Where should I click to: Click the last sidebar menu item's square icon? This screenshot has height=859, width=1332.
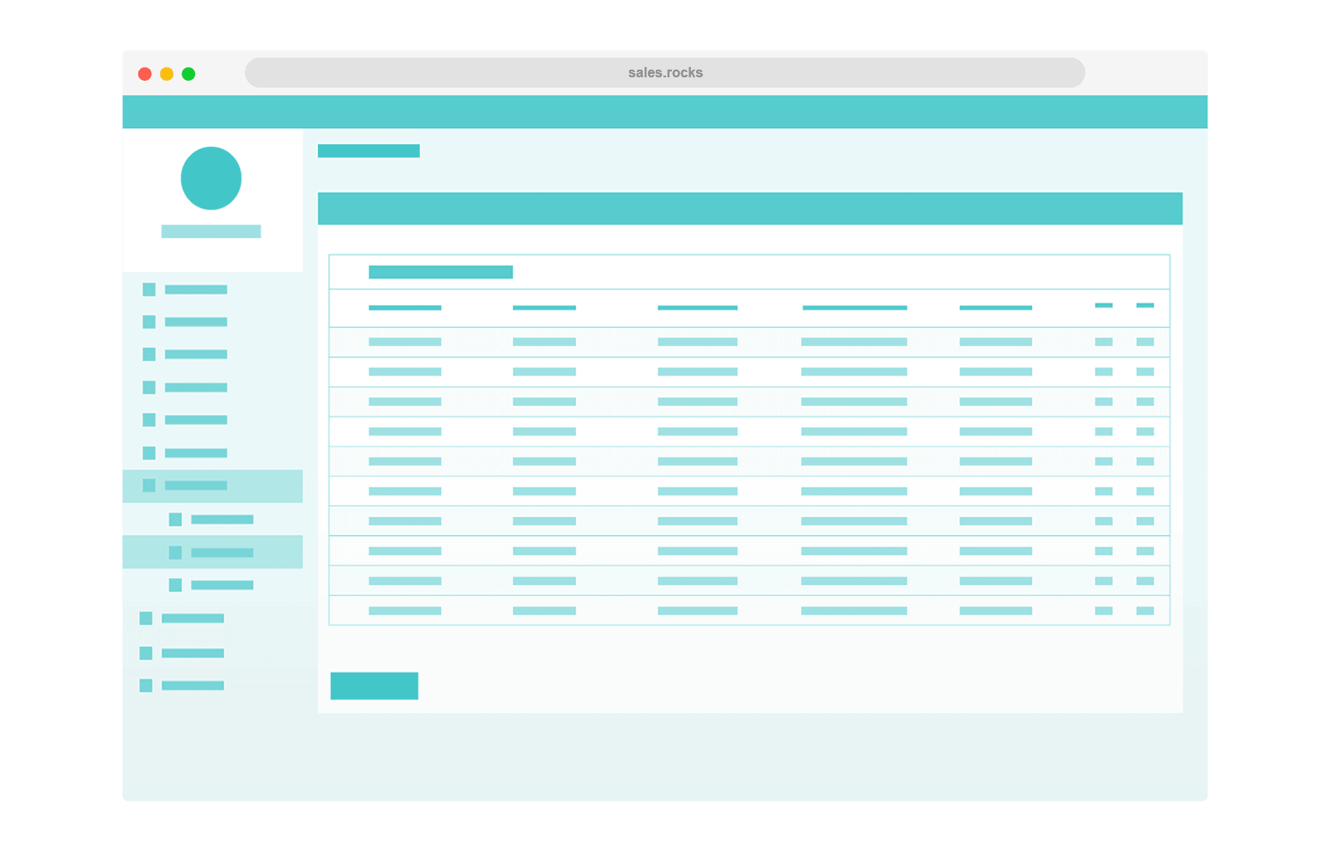[146, 685]
